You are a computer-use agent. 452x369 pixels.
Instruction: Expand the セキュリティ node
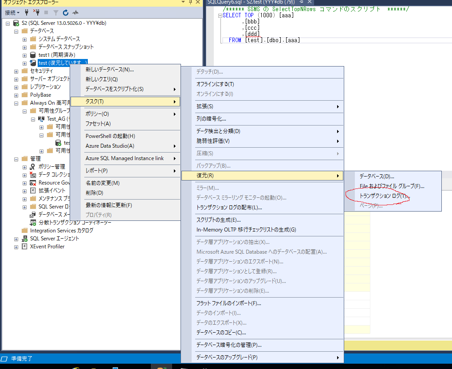click(x=16, y=71)
